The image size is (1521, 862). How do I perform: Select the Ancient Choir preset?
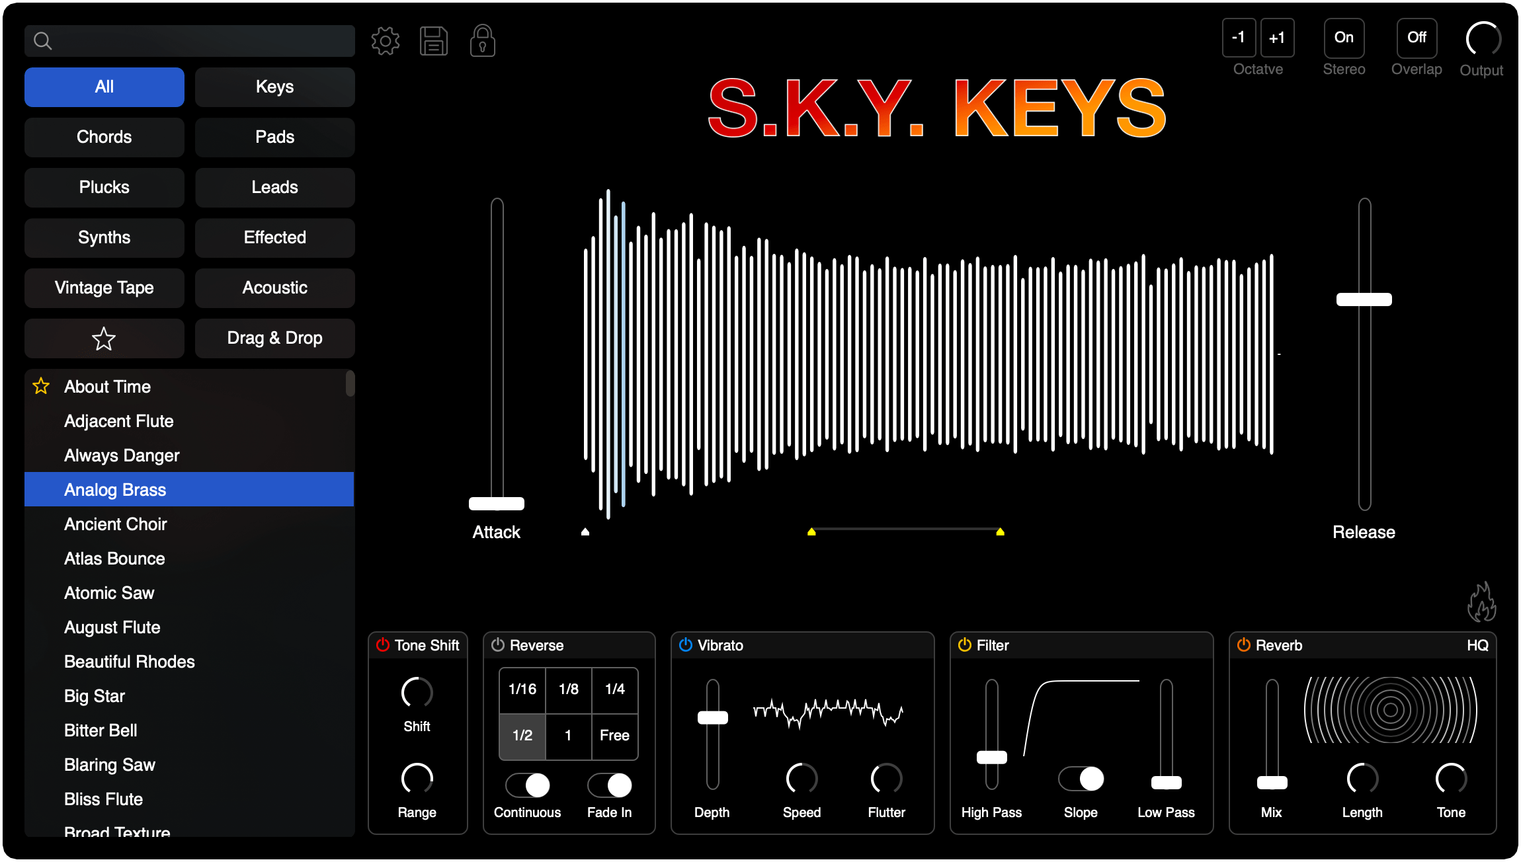point(116,524)
